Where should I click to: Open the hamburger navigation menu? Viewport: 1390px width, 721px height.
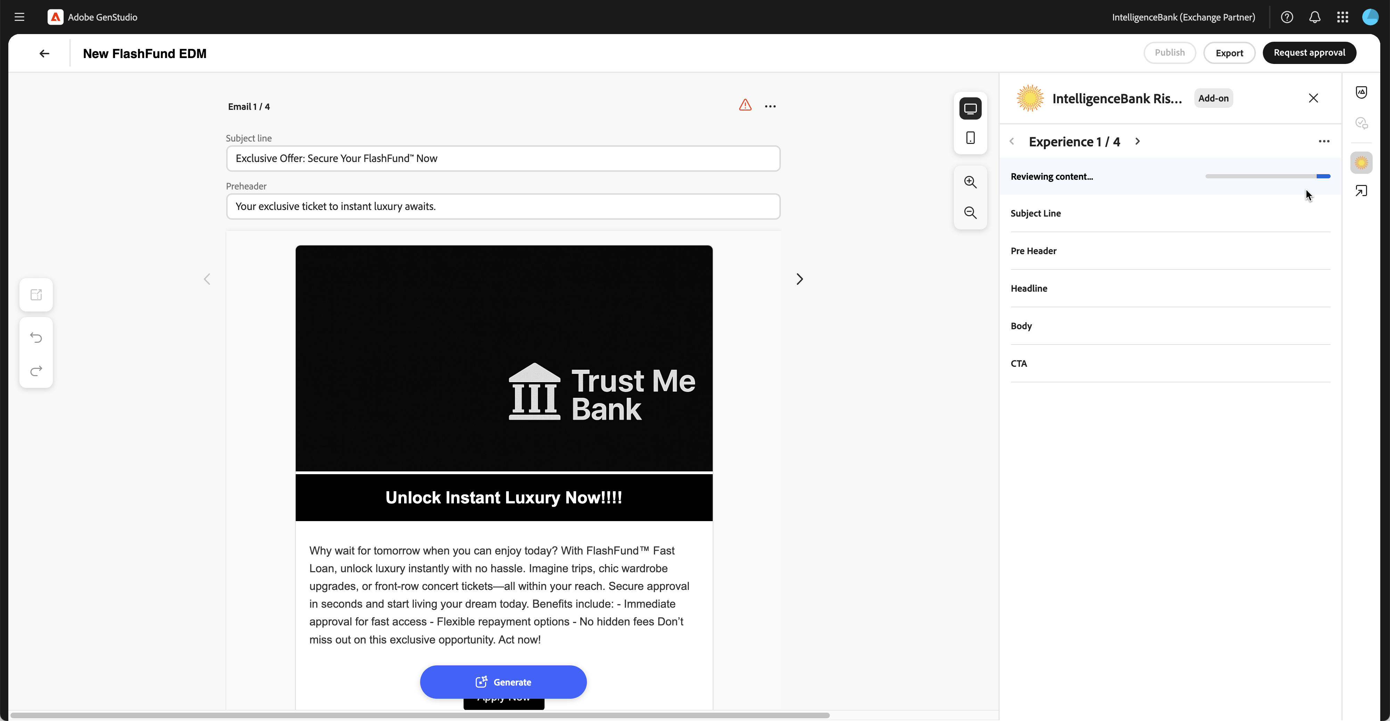coord(19,17)
